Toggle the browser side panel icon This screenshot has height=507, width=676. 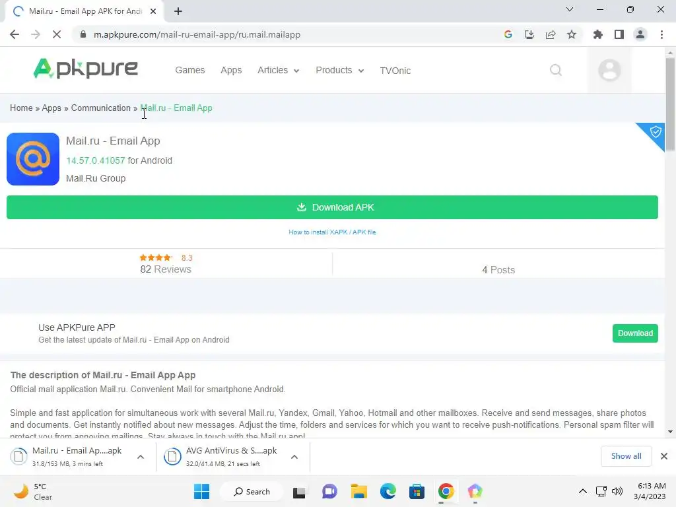[619, 34]
